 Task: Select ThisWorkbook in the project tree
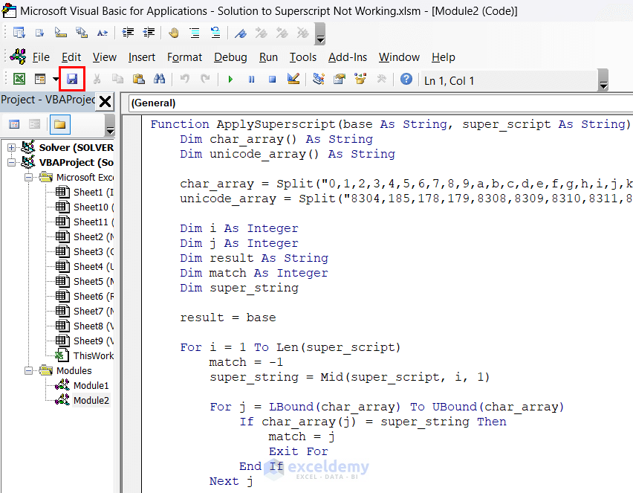pos(85,356)
